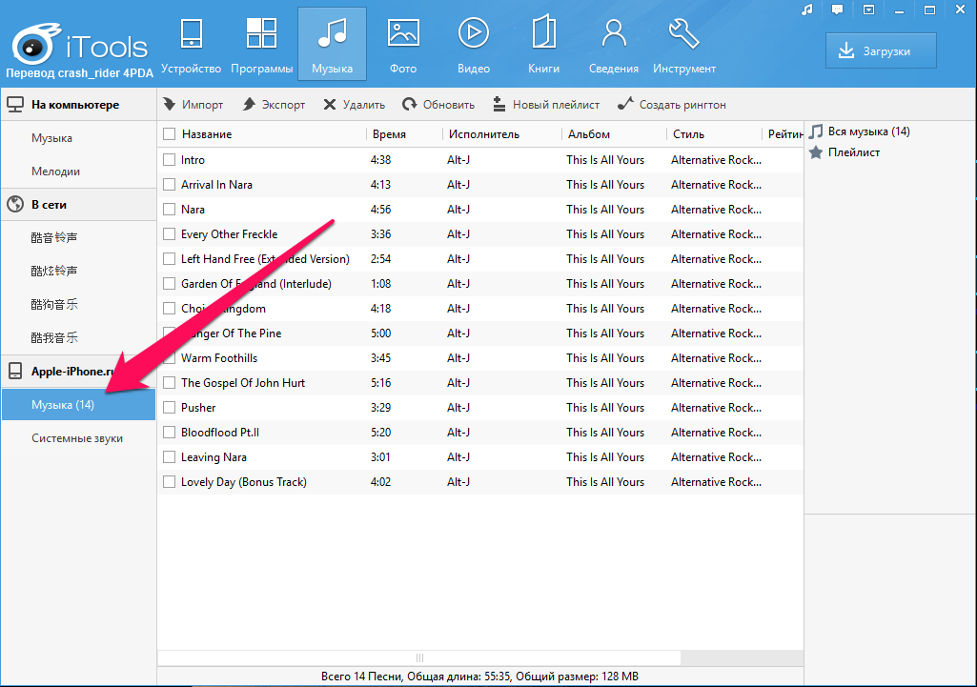Click the В сети section header

coord(78,204)
